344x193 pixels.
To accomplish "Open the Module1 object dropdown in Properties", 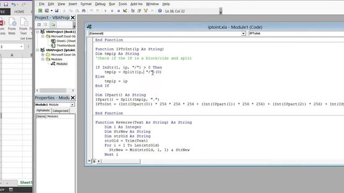I will [72, 105].
